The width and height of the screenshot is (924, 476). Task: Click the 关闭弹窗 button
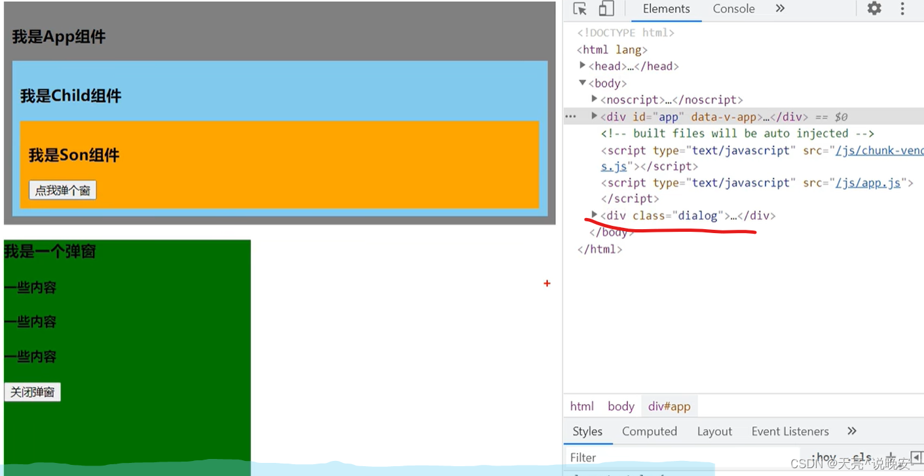(32, 392)
